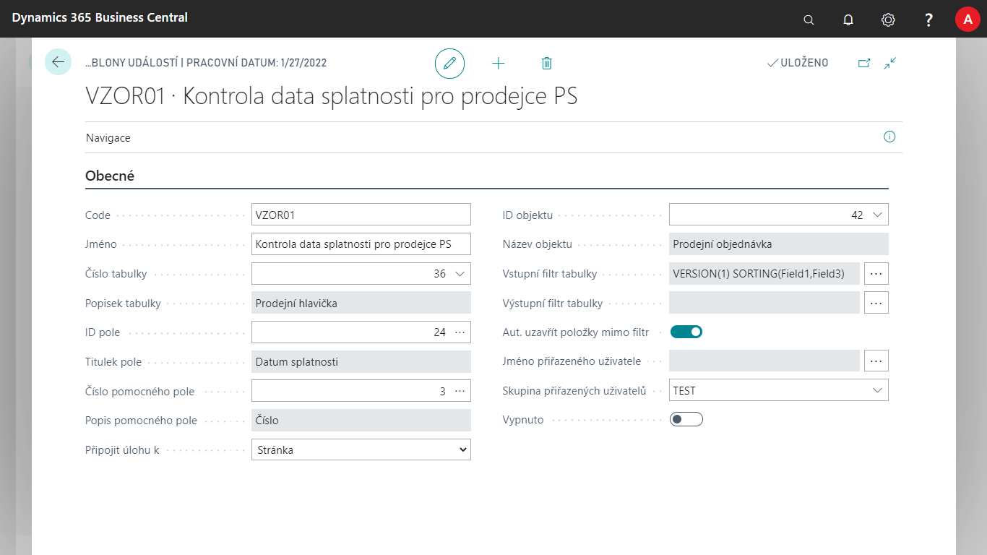This screenshot has height=555, width=987.
Task: Click into the Jméno input field
Action: point(361,244)
